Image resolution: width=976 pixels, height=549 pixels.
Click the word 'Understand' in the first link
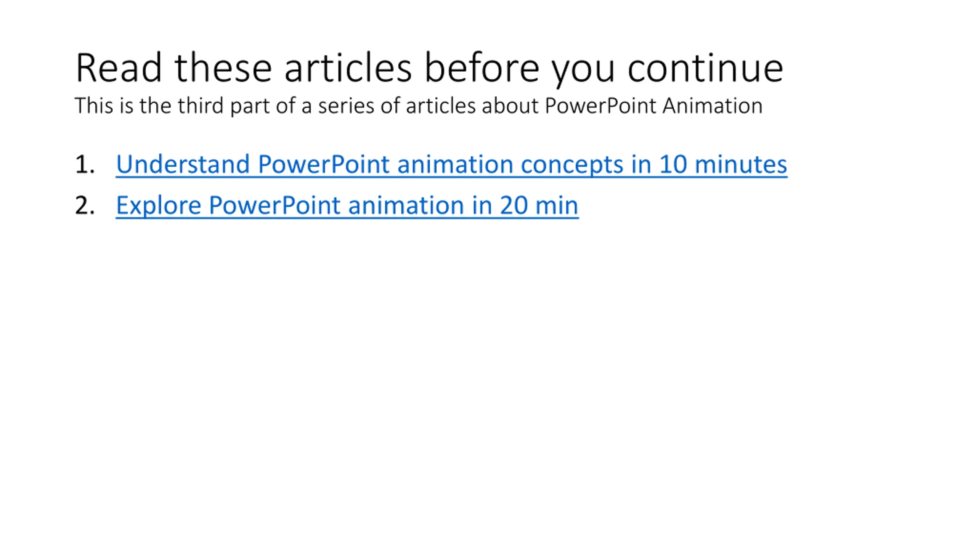183,165
